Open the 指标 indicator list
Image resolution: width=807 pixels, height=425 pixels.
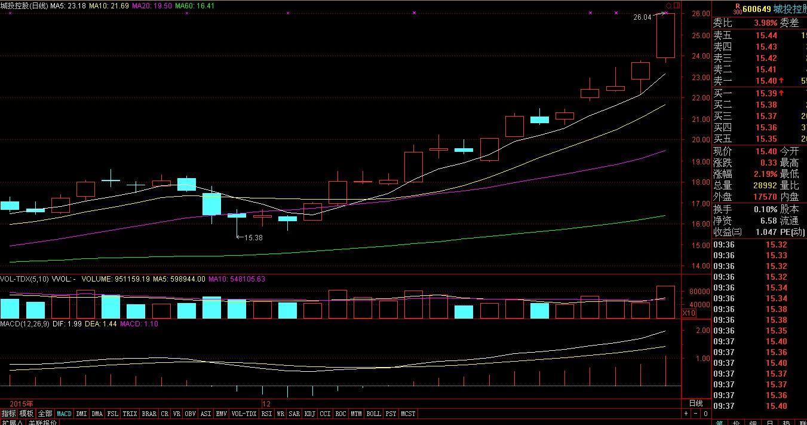8,414
